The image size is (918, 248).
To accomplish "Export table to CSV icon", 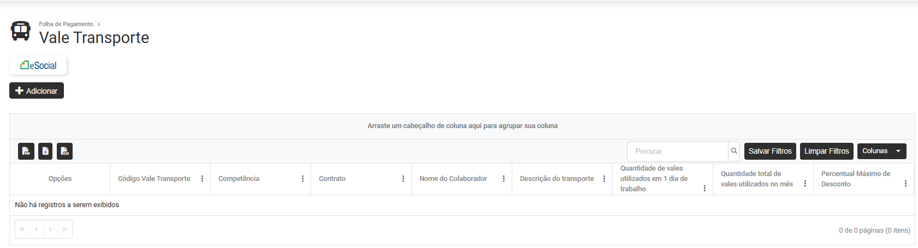I will 64,151.
